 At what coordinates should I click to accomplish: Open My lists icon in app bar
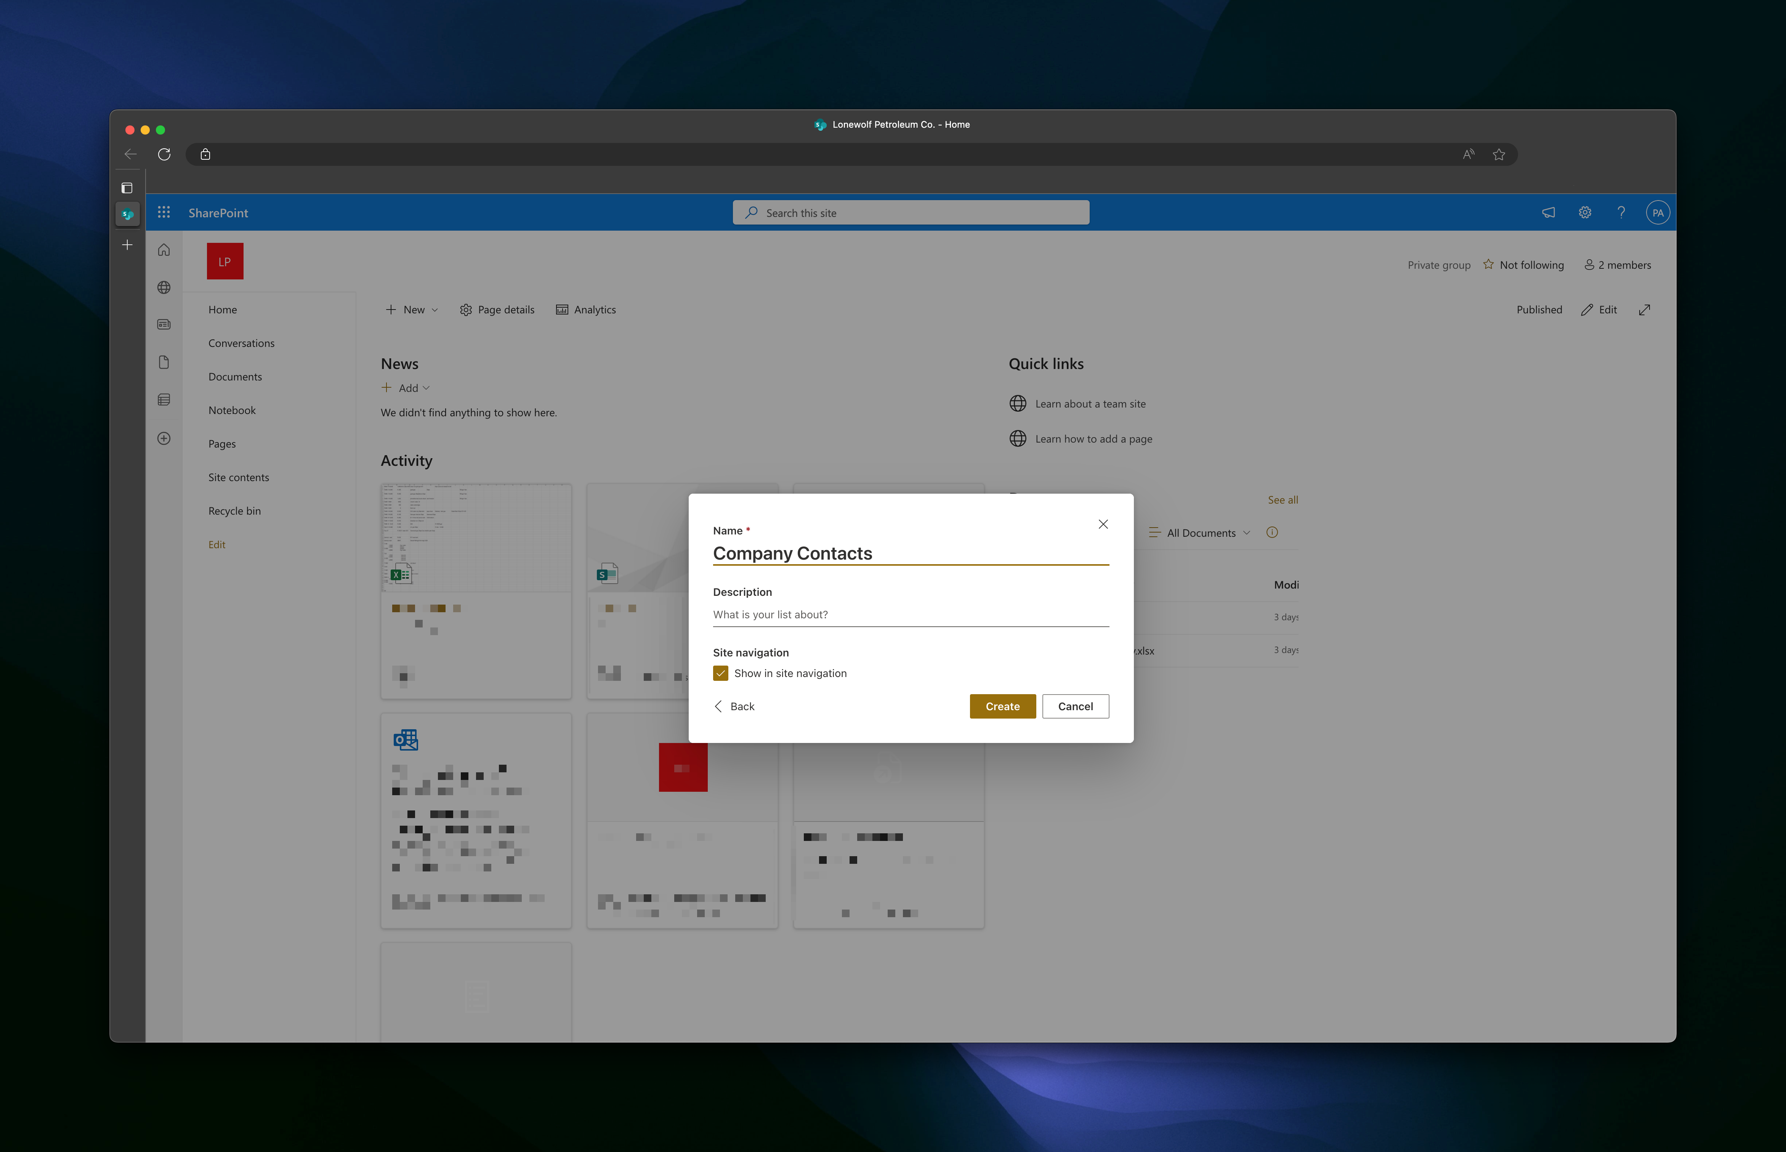pos(164,400)
